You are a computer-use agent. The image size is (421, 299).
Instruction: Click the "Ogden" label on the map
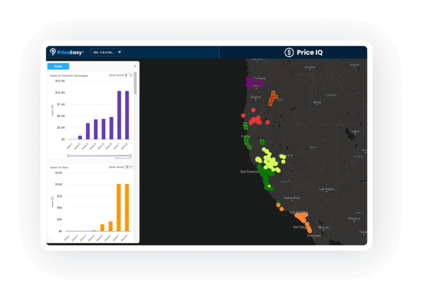click(355, 131)
